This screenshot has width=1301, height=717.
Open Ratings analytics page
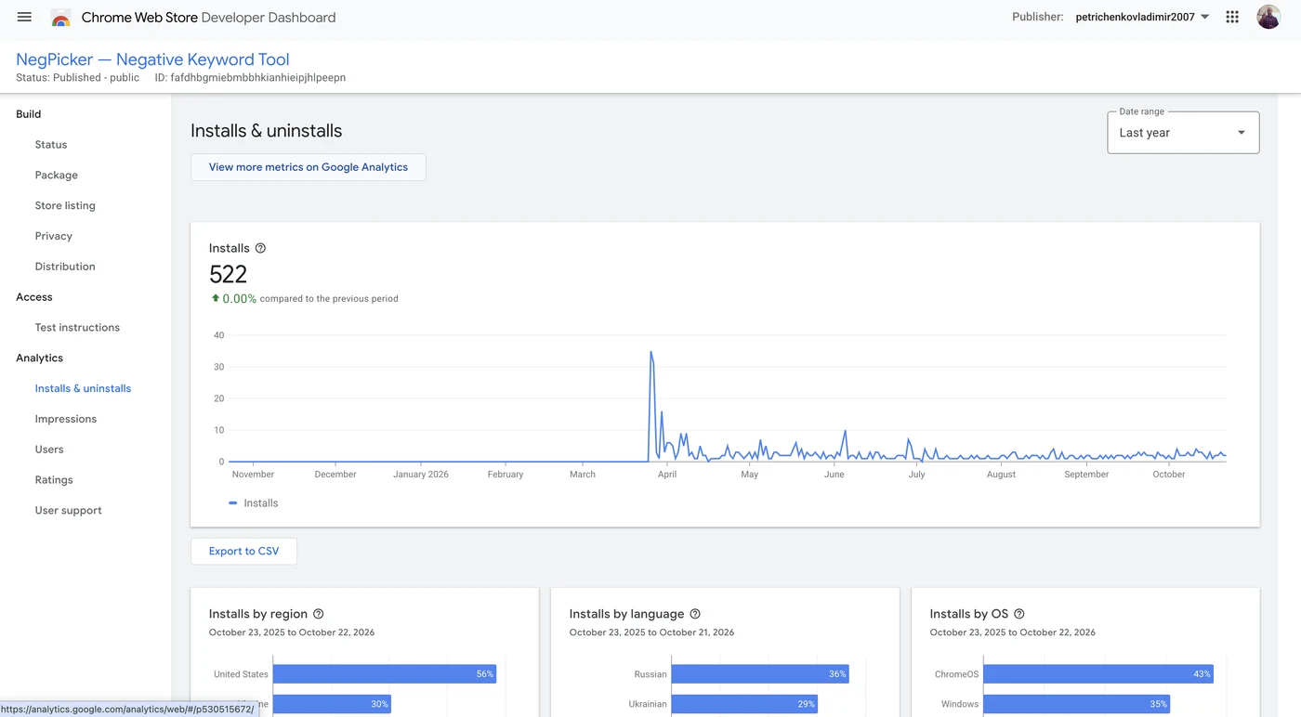pyautogui.click(x=54, y=480)
